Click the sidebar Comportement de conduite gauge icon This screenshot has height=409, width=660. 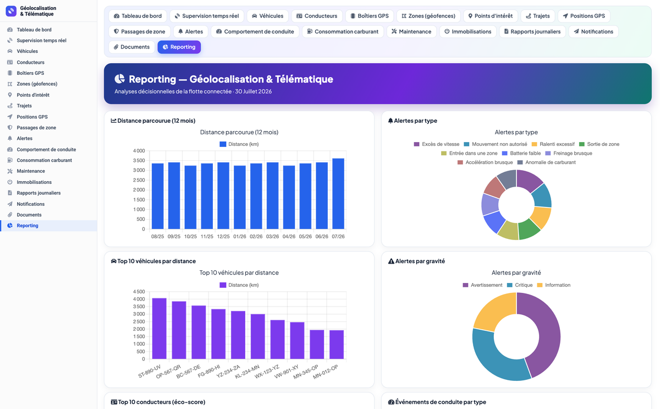click(x=10, y=150)
